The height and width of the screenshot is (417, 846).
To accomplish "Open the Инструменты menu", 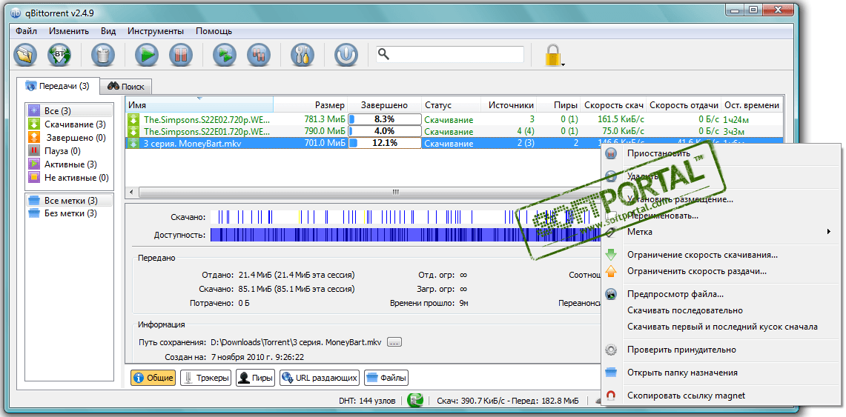I will pyautogui.click(x=156, y=30).
